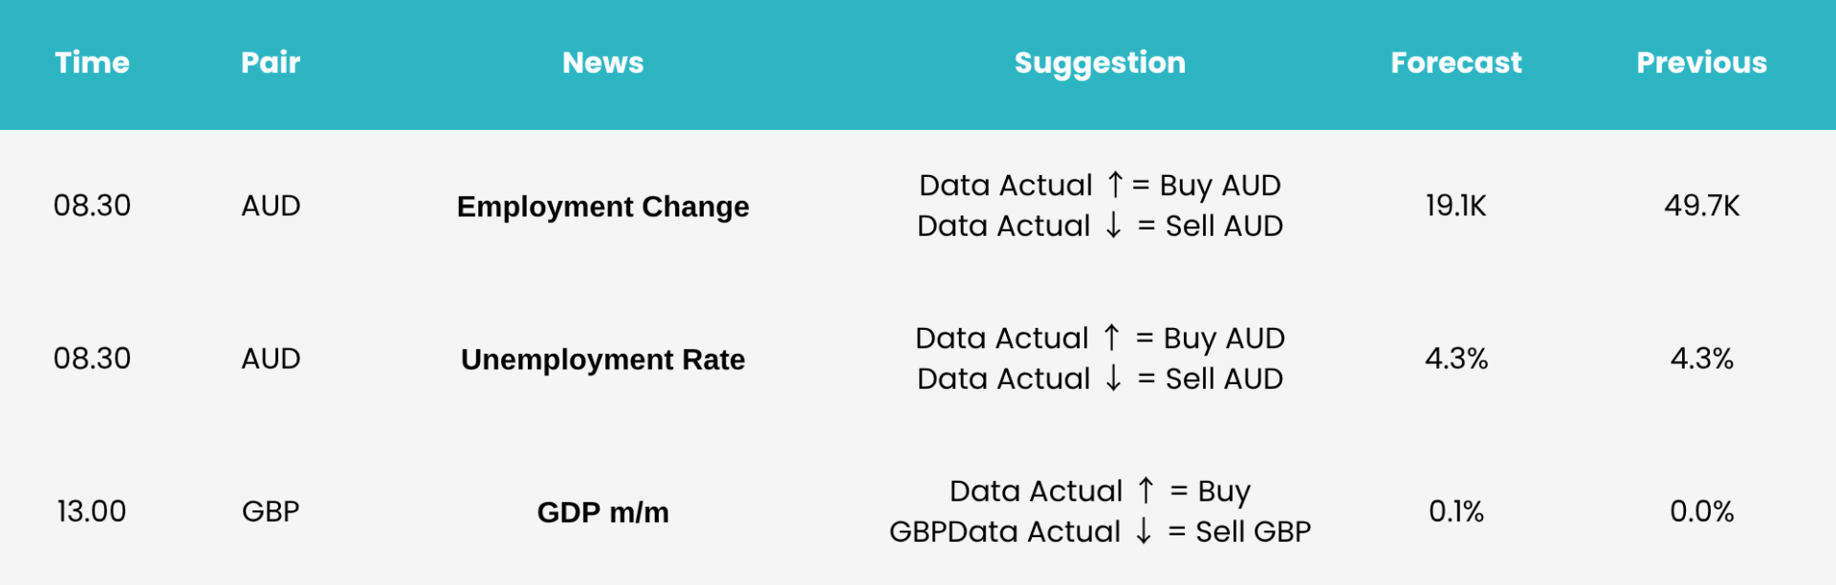Open the Unemployment Rate news entry

602,360
